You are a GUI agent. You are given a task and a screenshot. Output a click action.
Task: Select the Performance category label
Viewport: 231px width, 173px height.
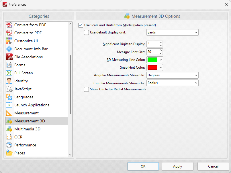click(25, 145)
